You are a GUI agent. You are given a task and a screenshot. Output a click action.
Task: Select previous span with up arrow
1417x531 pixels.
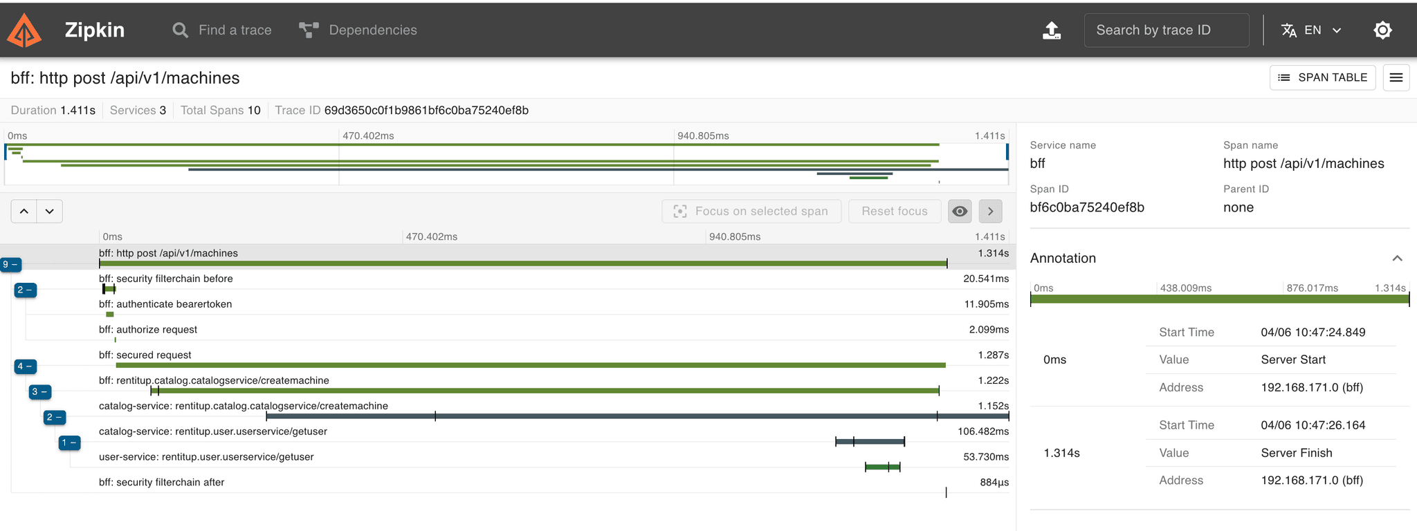click(24, 212)
